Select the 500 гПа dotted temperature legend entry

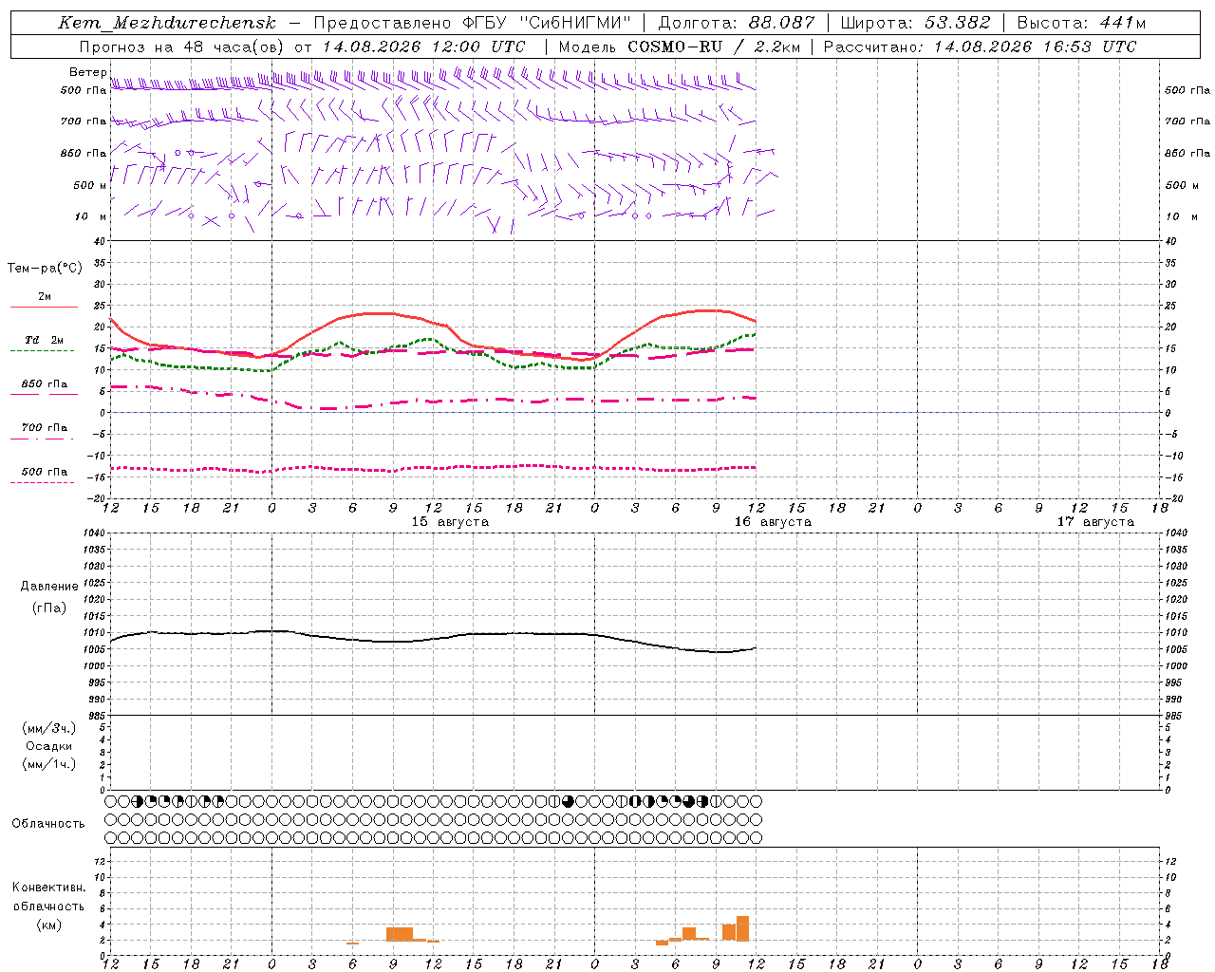(44, 477)
